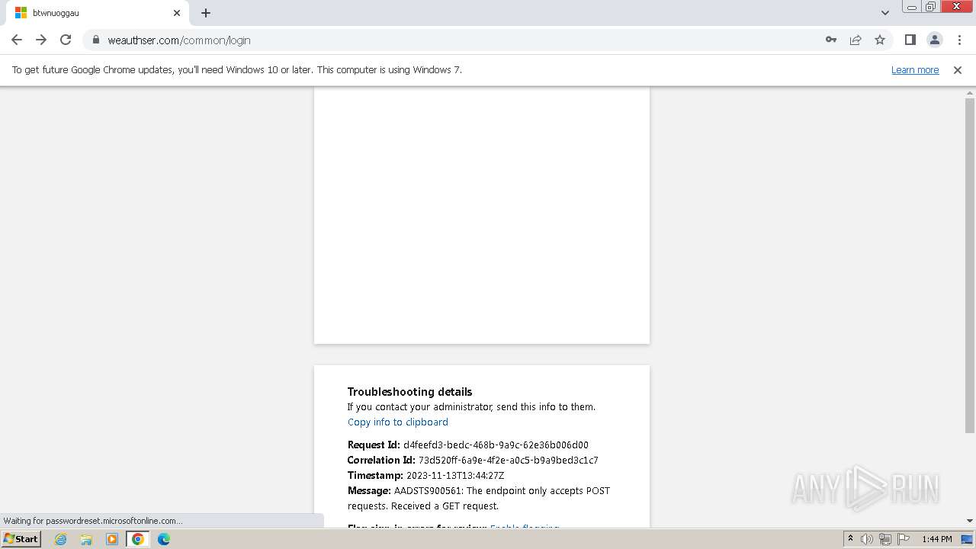
Task: Share this page icon
Action: coord(856,40)
